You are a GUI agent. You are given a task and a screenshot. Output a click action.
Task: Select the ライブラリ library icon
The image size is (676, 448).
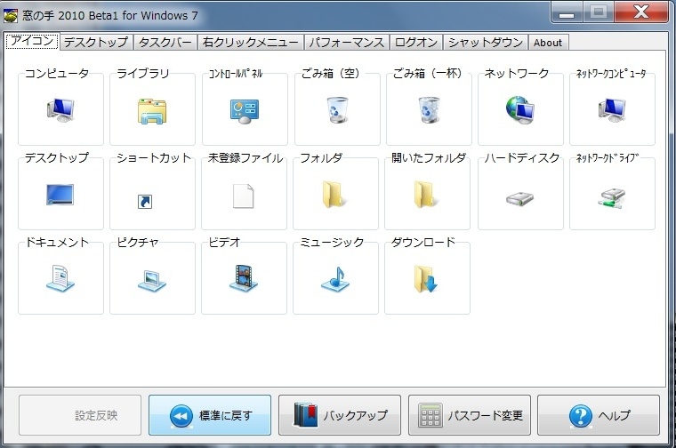(152, 111)
